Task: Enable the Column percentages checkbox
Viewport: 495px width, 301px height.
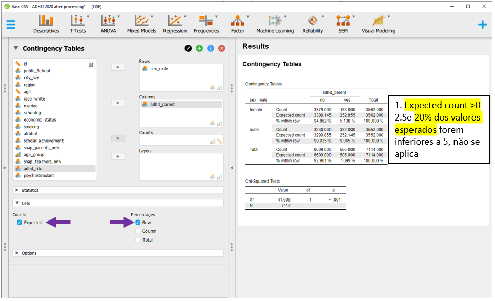Action: (x=138, y=231)
